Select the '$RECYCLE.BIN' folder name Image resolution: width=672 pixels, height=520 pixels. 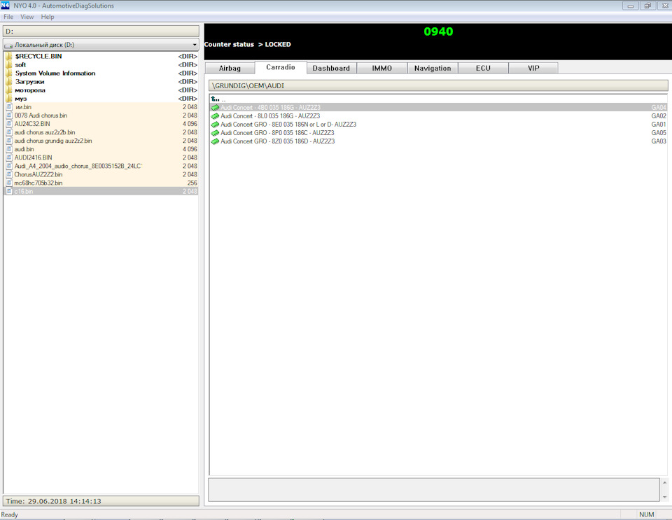tap(38, 56)
